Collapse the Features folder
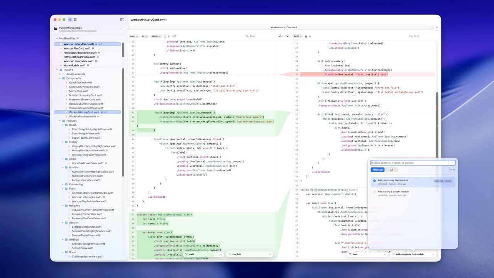The image size is (494, 278). [60, 121]
